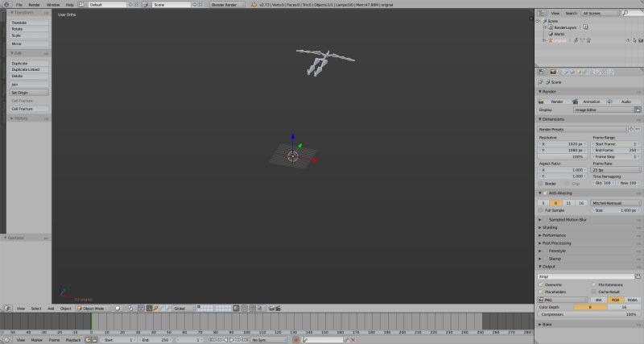Click the properties editor type icon
The height and width of the screenshot is (344, 644).
(x=542, y=72)
